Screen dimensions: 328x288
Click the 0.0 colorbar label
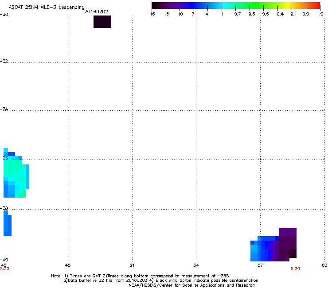[306, 14]
